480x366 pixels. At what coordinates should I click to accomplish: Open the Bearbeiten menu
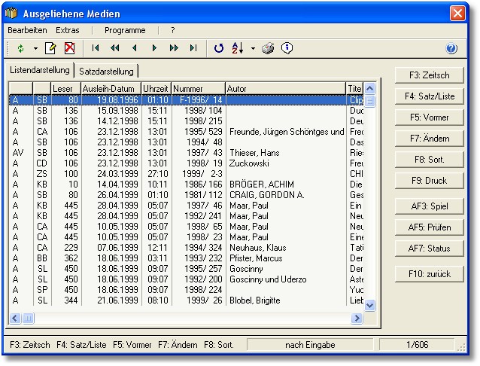click(27, 30)
